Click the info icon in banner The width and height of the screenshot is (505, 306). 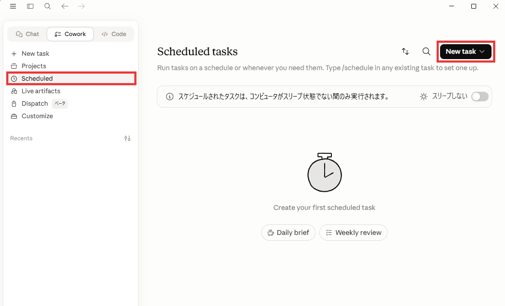(x=170, y=97)
